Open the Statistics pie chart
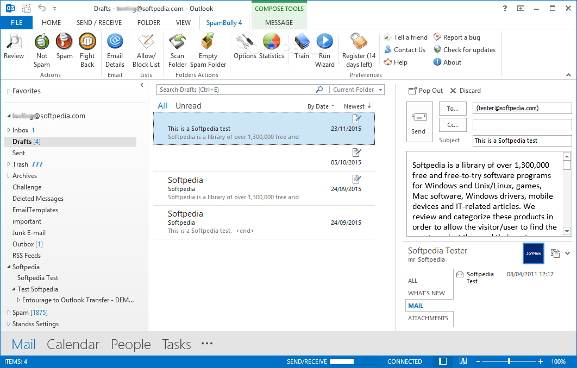Screen dimensions: 577x368 coord(272,42)
